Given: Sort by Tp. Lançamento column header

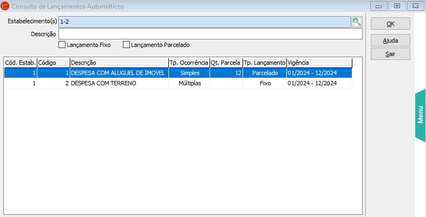Looking at the screenshot, I should (x=264, y=63).
